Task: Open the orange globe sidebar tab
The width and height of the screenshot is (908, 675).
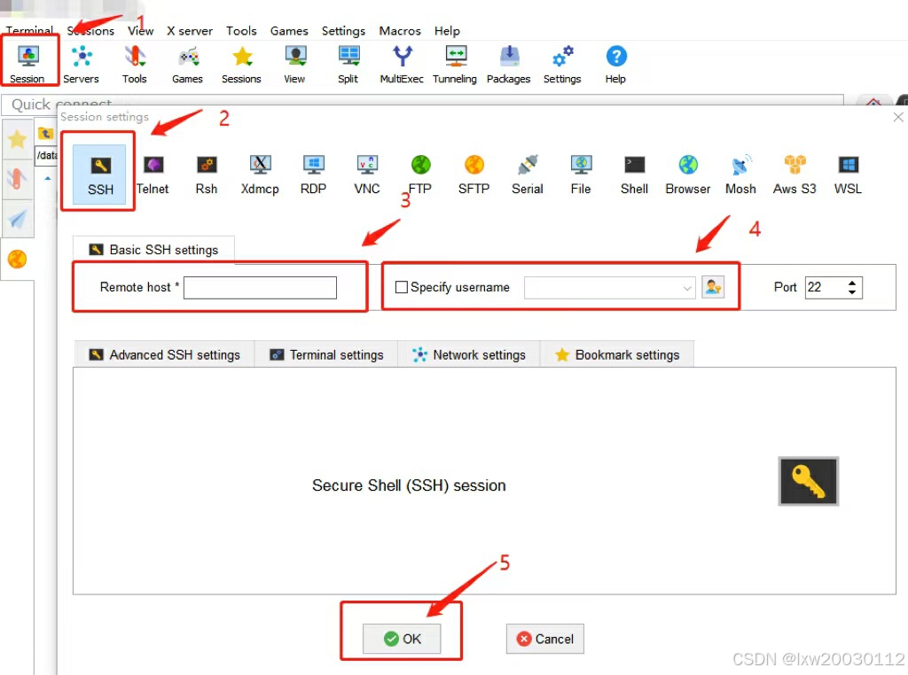Action: point(18,259)
